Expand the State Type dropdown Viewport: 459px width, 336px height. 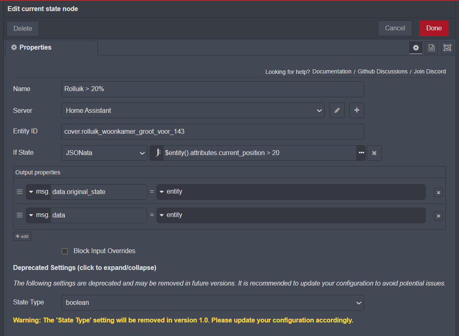212,303
